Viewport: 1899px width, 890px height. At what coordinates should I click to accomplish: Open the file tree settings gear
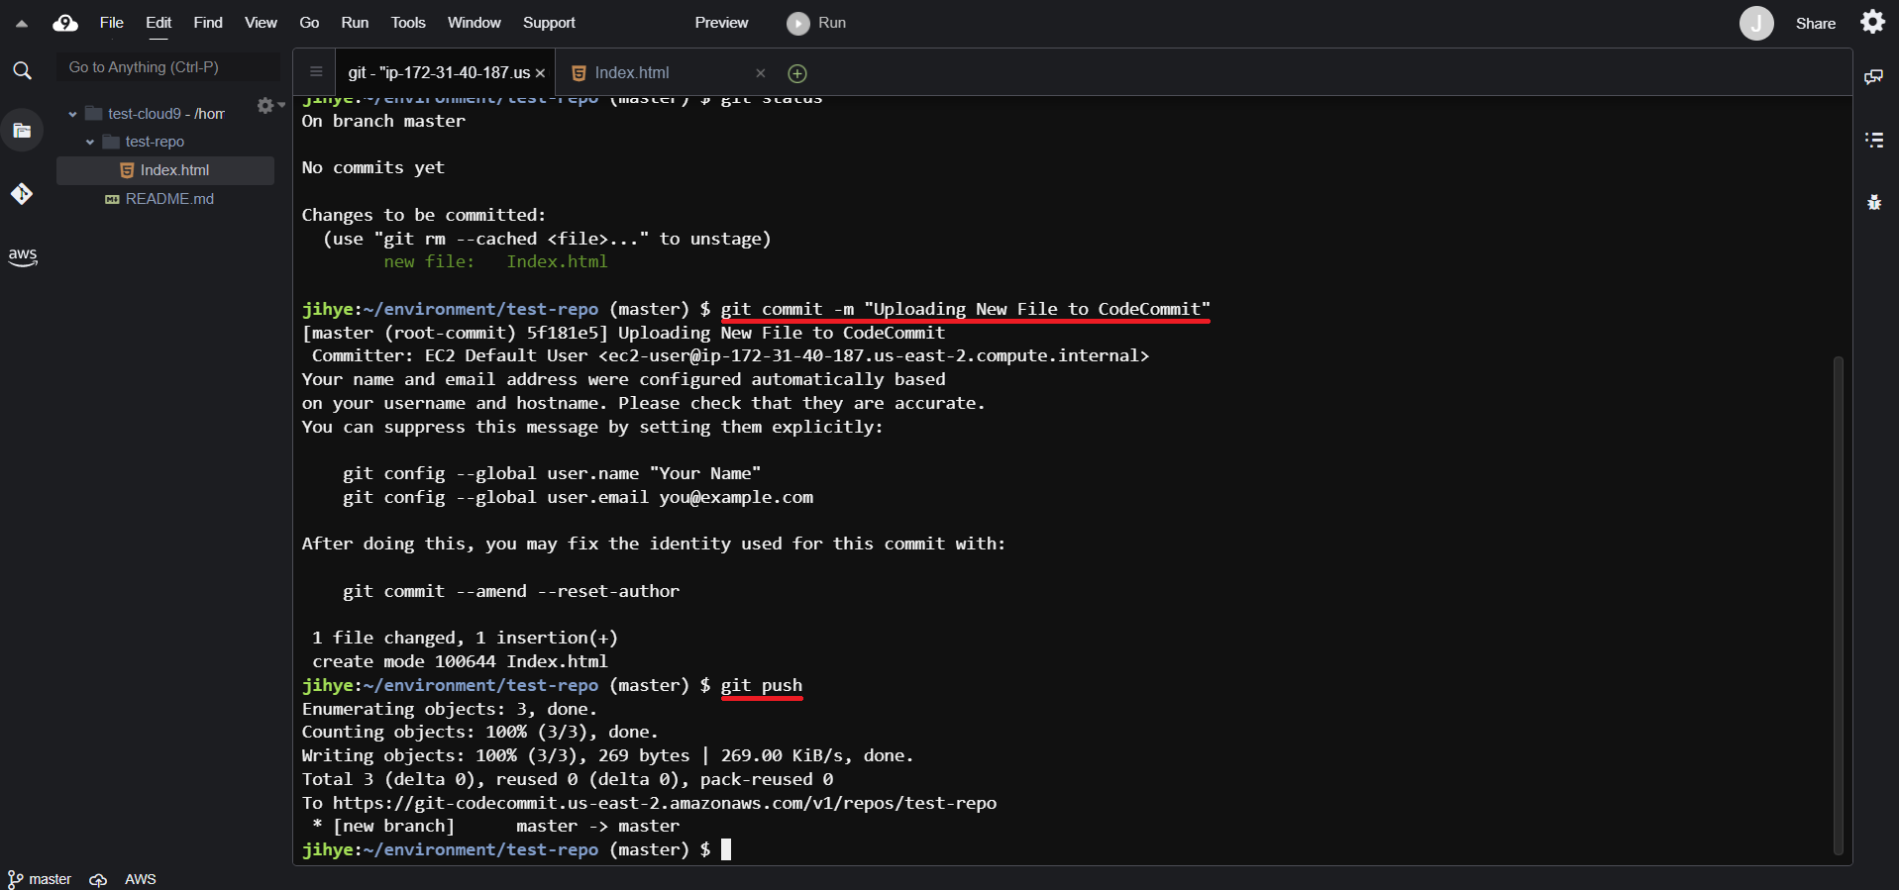click(265, 105)
